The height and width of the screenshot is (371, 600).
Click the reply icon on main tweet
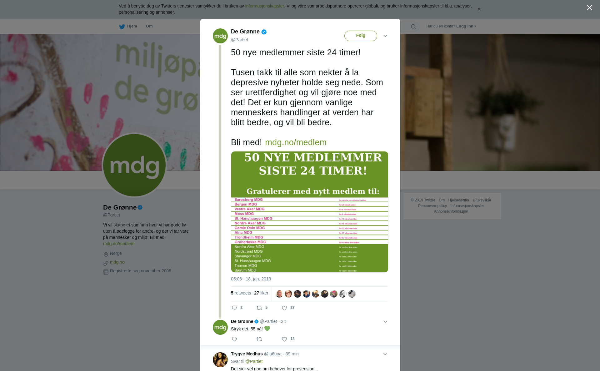pyautogui.click(x=234, y=308)
